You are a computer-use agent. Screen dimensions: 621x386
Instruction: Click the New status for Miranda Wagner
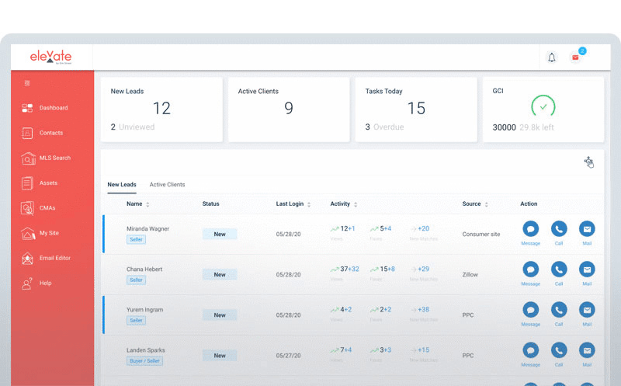pyautogui.click(x=220, y=235)
